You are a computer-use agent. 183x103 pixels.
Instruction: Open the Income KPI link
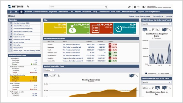click(x=50, y=44)
